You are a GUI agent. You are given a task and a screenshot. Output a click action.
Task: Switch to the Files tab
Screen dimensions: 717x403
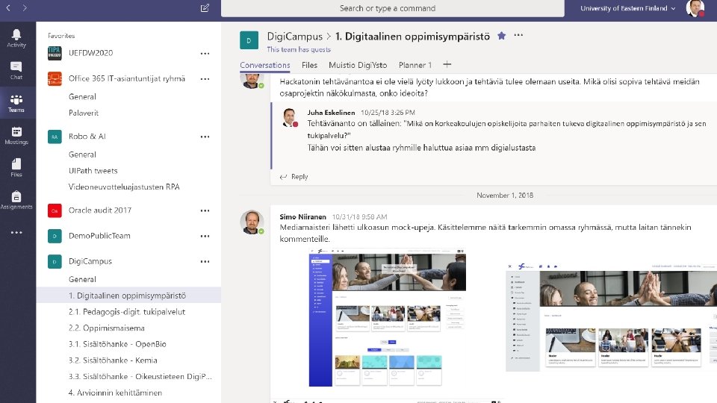309,65
